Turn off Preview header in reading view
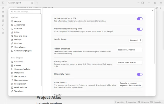 (x=140, y=29)
